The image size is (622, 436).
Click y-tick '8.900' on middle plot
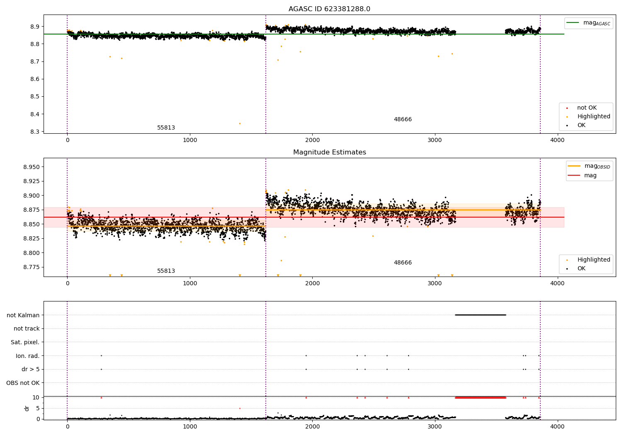pos(32,196)
